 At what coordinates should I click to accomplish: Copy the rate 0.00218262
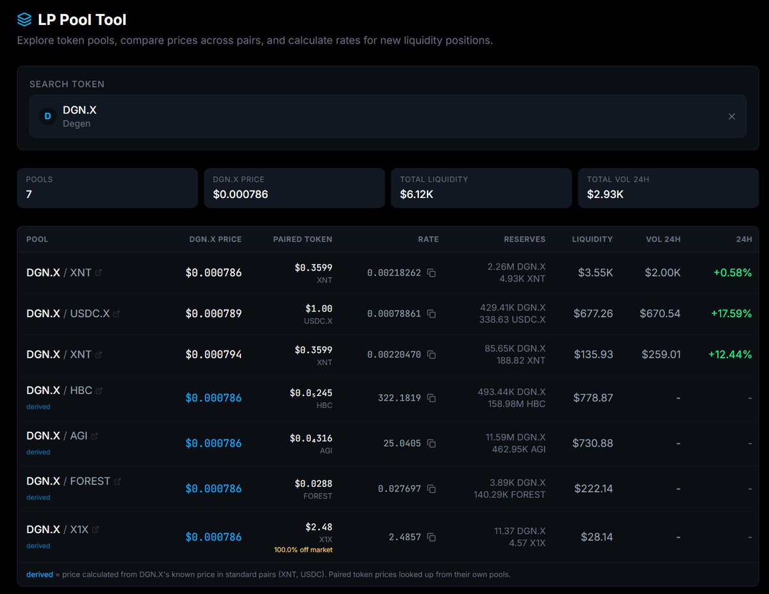coord(431,273)
